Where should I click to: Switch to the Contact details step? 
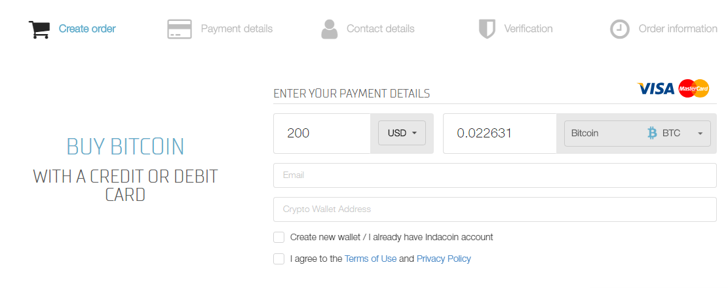[x=381, y=29]
